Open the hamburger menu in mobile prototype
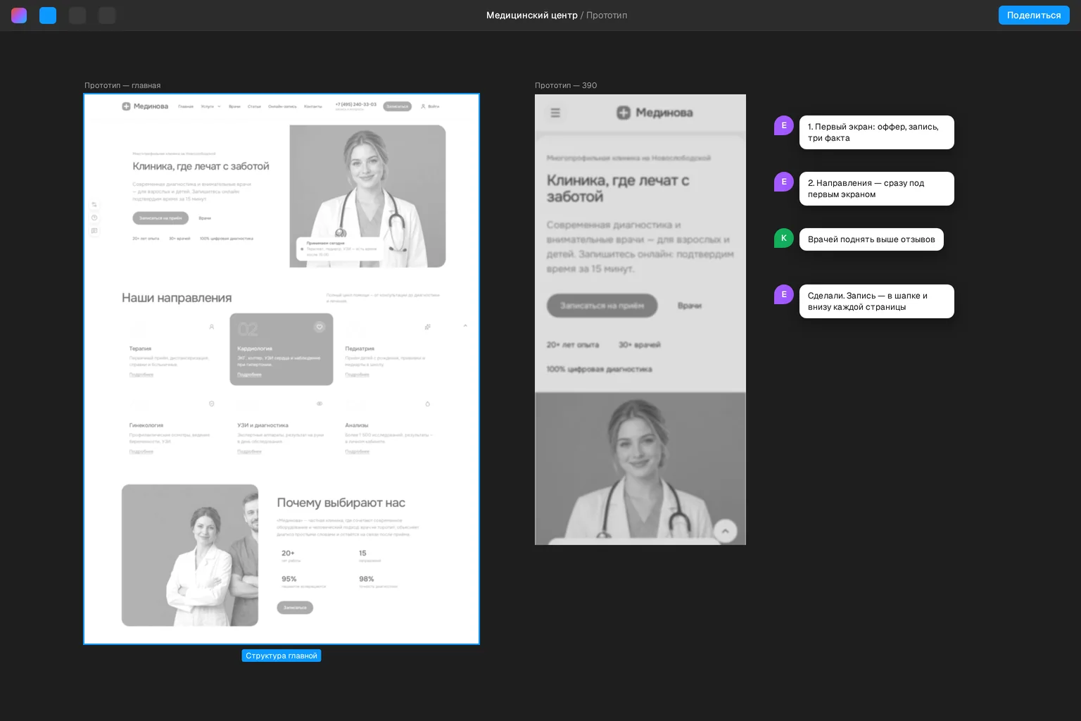1081x721 pixels. click(x=555, y=113)
